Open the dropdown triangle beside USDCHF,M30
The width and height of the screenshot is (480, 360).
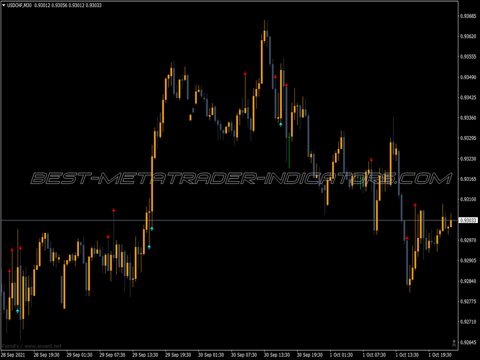tap(4, 5)
